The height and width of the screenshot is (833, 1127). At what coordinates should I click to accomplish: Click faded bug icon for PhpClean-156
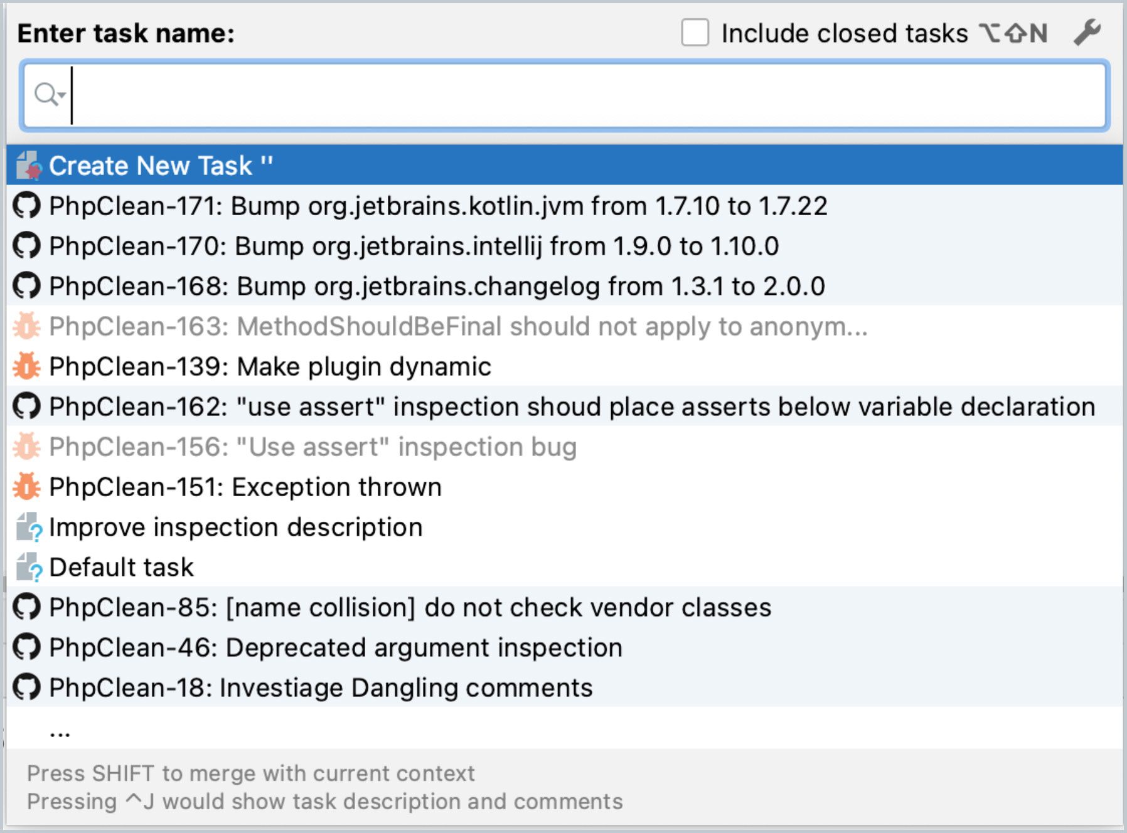point(26,447)
